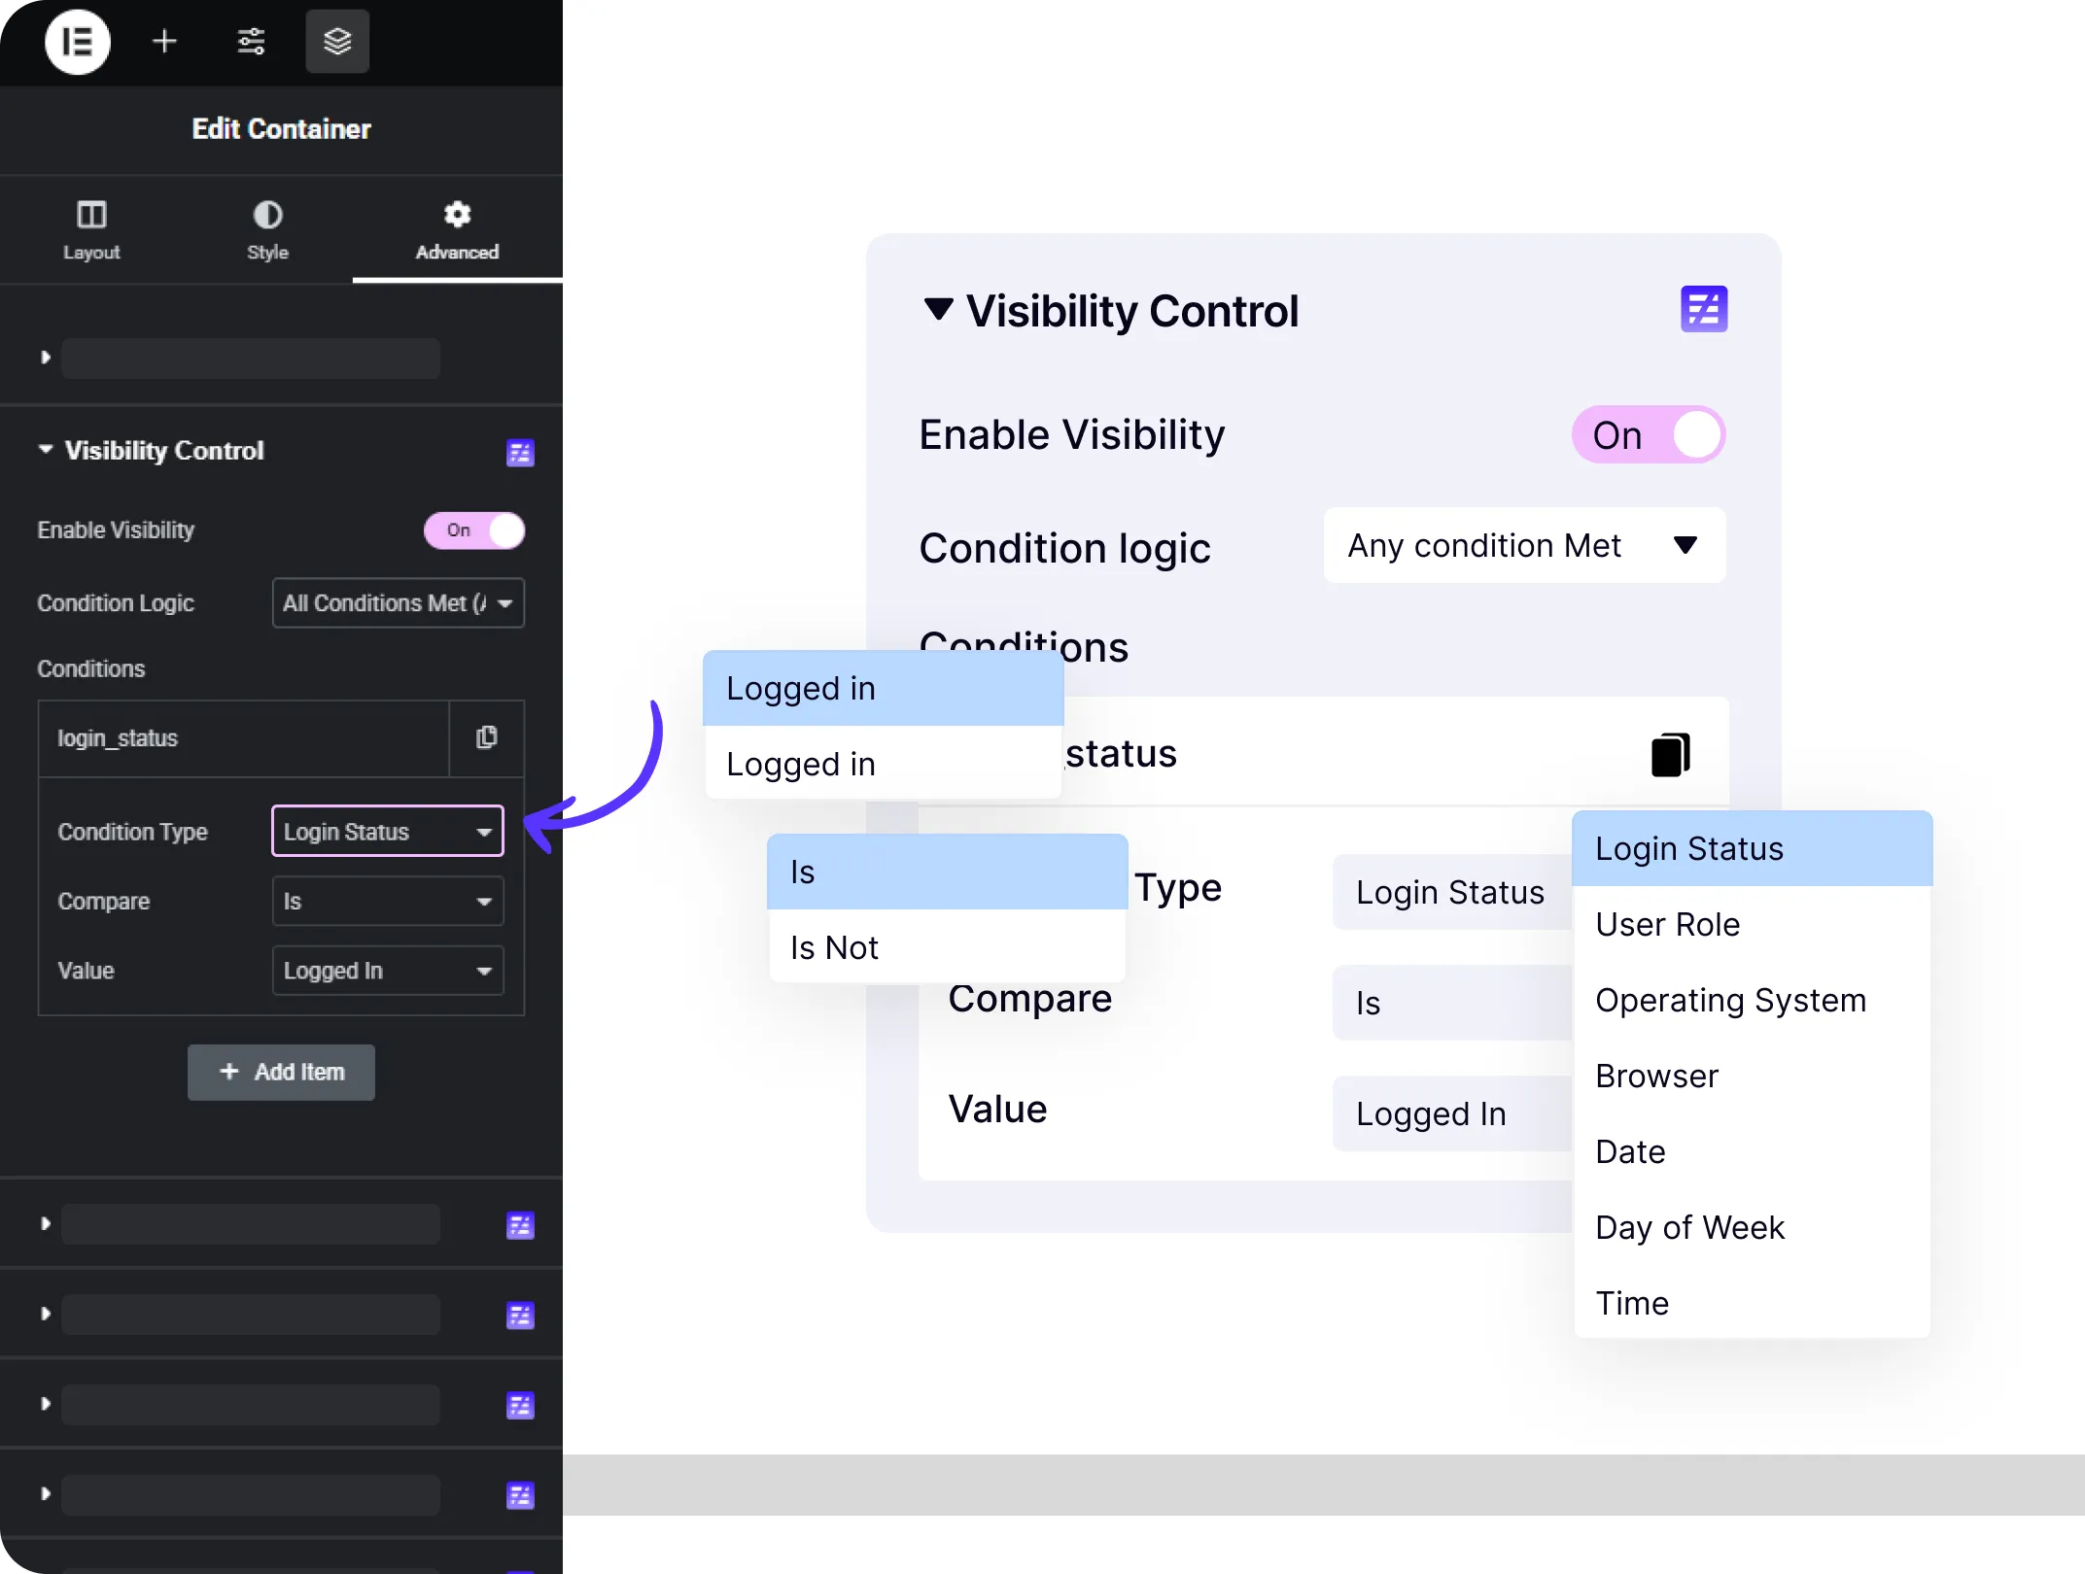Click the Elementor logo icon
2085x1574 pixels.
click(78, 42)
